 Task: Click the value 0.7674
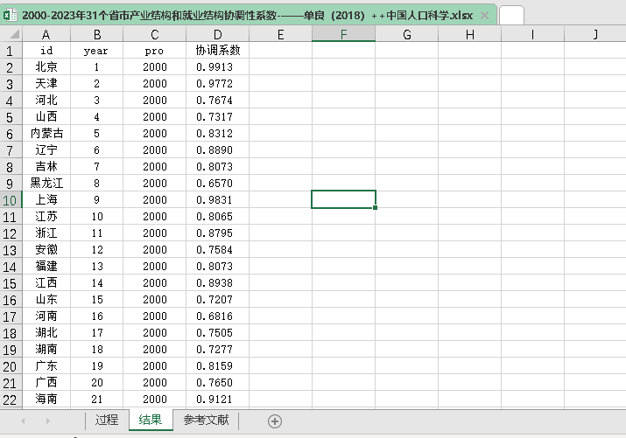coord(215,100)
